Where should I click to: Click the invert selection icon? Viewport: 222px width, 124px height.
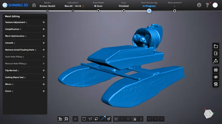click(x=135, y=119)
